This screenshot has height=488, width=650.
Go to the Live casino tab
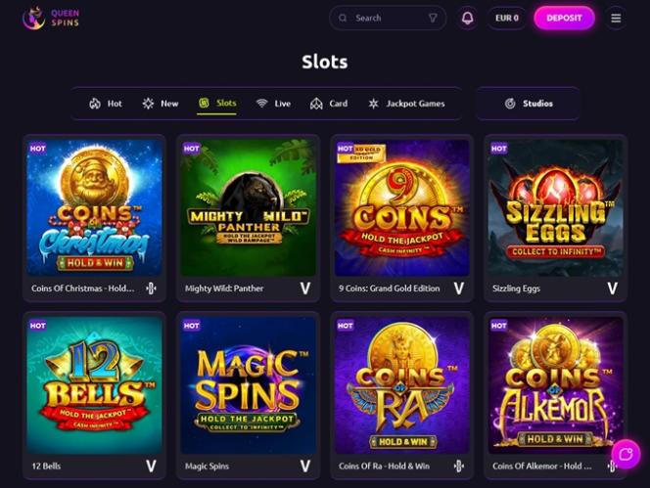click(x=273, y=104)
